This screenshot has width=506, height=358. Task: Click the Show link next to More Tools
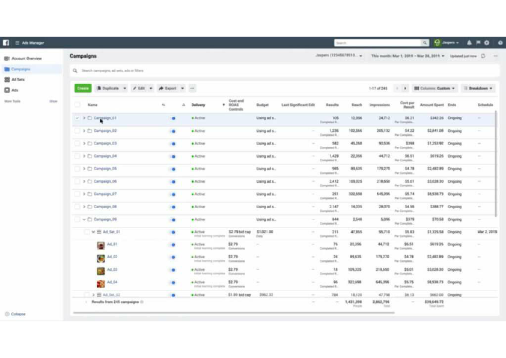[x=52, y=100]
